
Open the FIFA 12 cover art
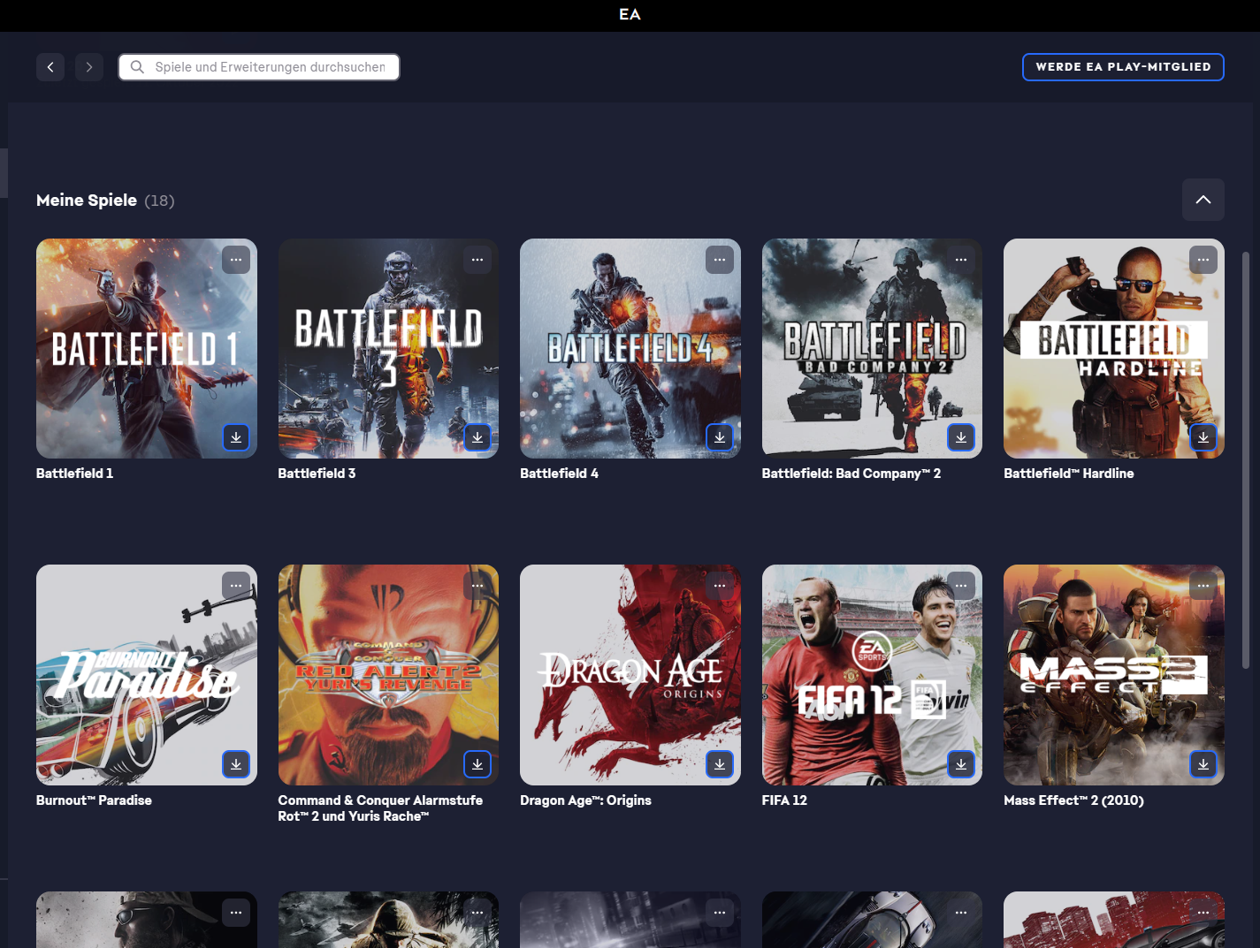pyautogui.click(x=872, y=675)
